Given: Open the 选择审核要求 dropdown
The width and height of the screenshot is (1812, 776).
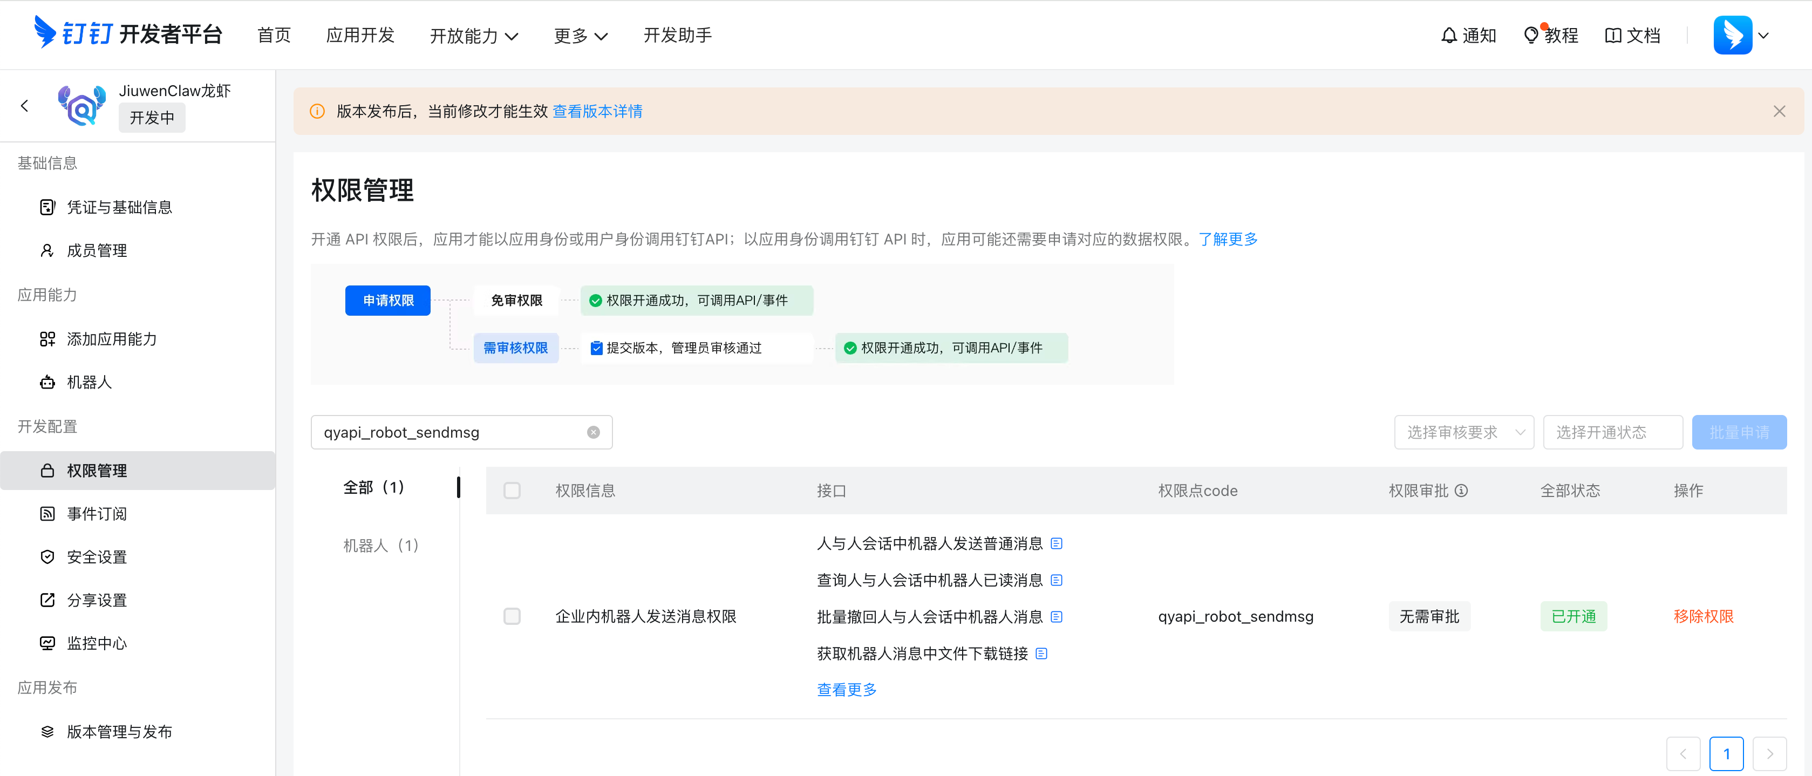Looking at the screenshot, I should click(1464, 432).
